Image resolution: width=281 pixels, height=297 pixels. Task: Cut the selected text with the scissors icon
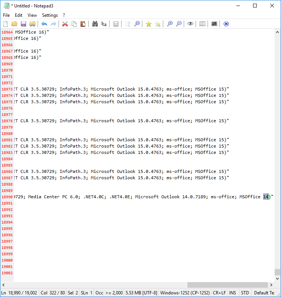[65, 24]
